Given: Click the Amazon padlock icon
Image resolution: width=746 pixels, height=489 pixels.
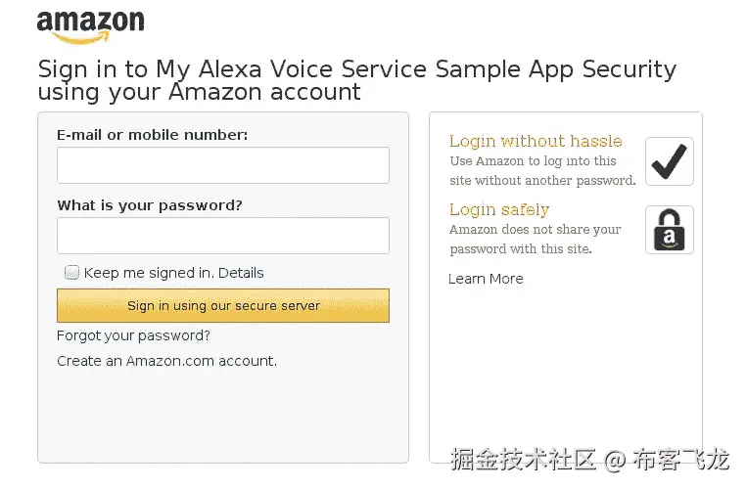Looking at the screenshot, I should [670, 230].
